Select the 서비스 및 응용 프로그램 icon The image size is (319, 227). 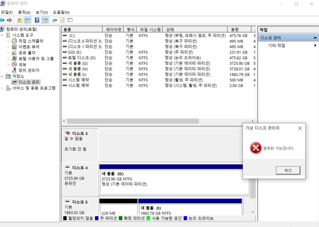(8, 88)
